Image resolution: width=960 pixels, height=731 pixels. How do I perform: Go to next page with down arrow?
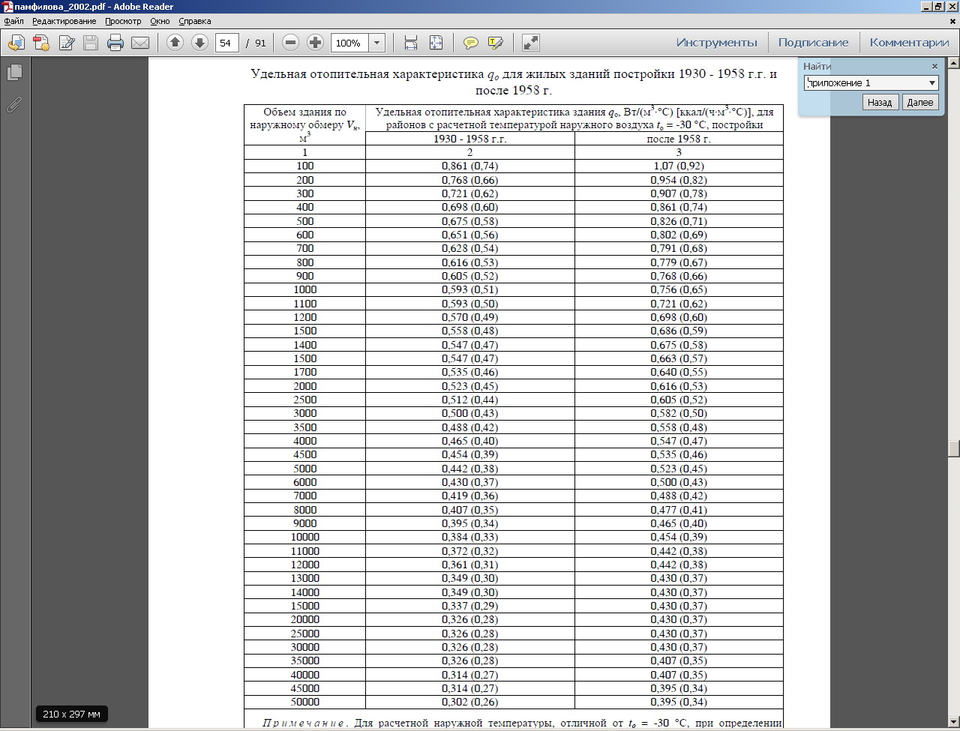point(199,43)
